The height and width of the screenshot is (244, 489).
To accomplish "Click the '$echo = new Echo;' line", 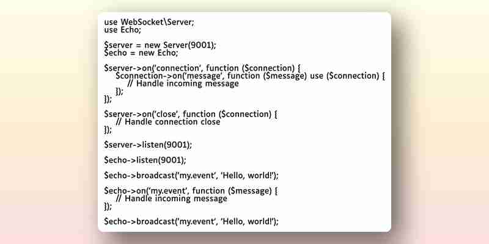I will (x=141, y=53).
